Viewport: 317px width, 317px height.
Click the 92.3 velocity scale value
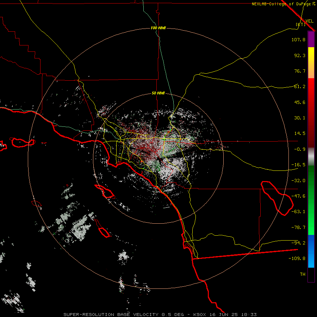(x=300, y=55)
